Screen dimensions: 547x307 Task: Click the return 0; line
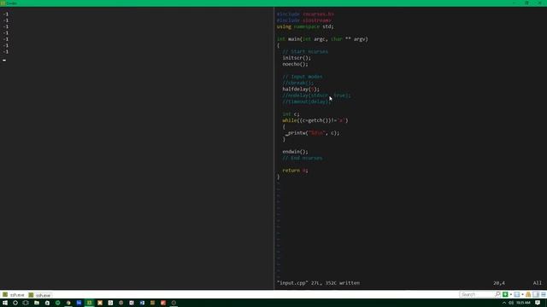[295, 171]
